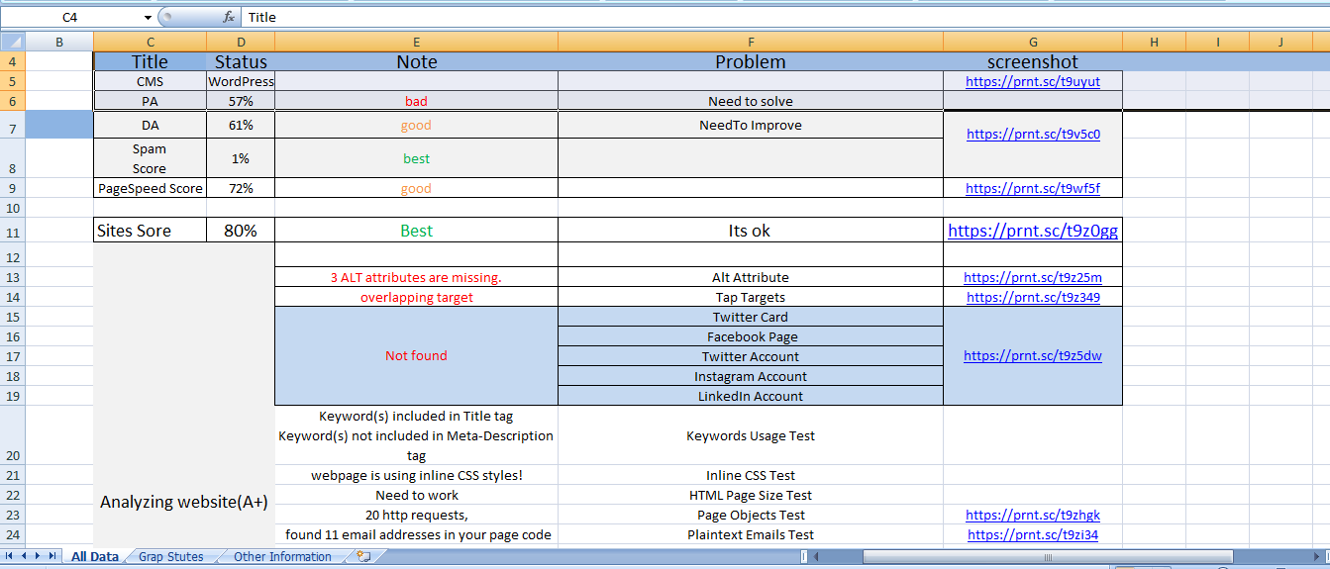This screenshot has height=569, width=1330.
Task: Select the cell showing 57%
Action: pos(241,101)
